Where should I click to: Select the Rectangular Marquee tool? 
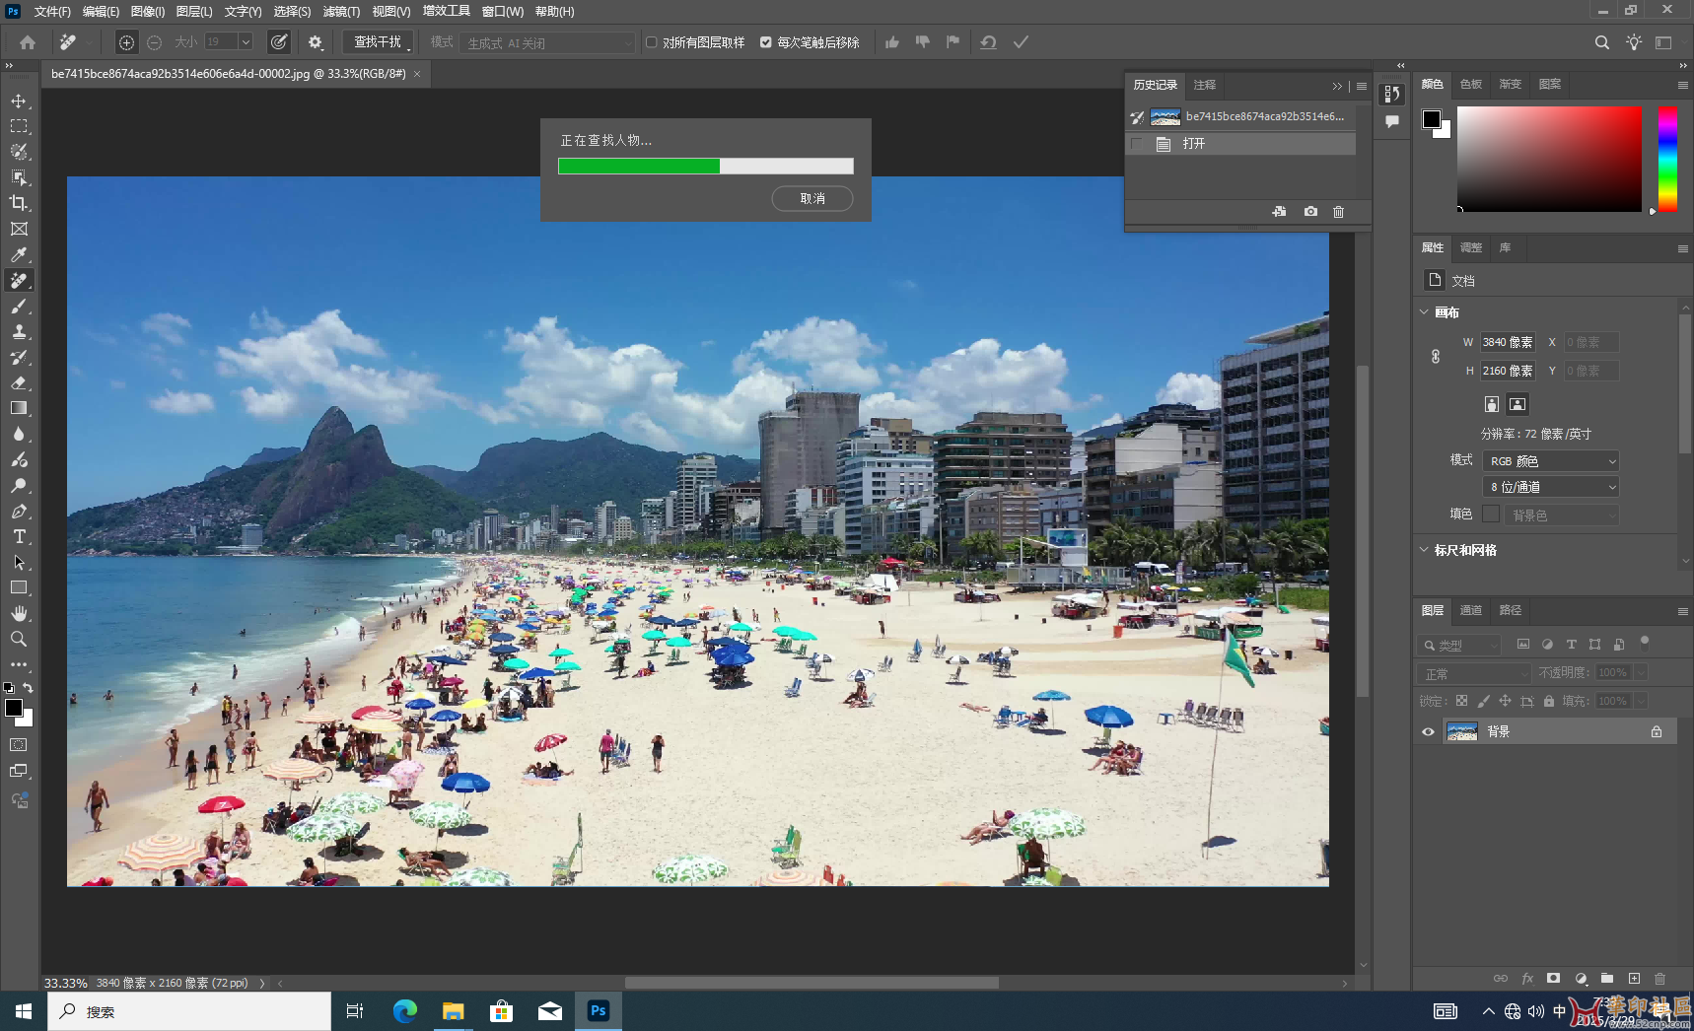[x=19, y=126]
